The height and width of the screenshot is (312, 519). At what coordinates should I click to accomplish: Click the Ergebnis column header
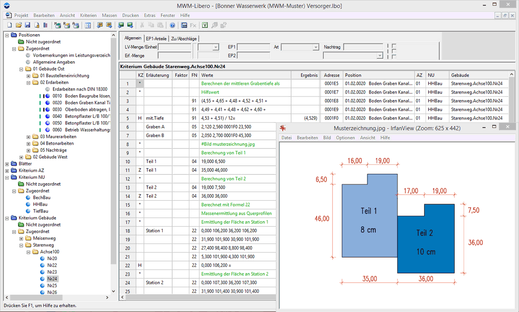click(x=305, y=75)
